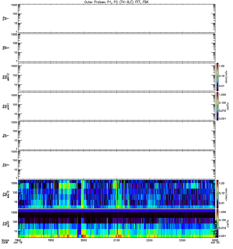The height and width of the screenshot is (249, 233).
Task: Click the 1.00 tick on thb edc12 color bar
Action: [222, 66]
